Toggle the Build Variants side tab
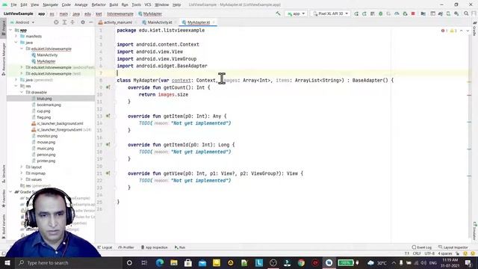The width and height of the screenshot is (478, 269). [3, 226]
